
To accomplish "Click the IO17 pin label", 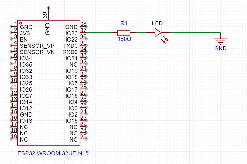I will [x=72, y=90].
